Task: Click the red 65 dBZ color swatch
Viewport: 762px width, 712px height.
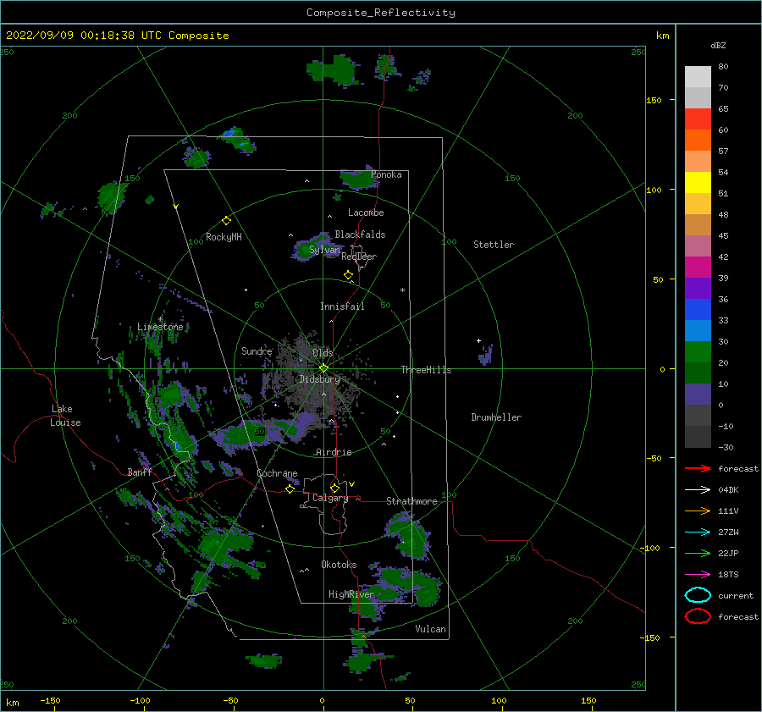Action: pos(698,119)
